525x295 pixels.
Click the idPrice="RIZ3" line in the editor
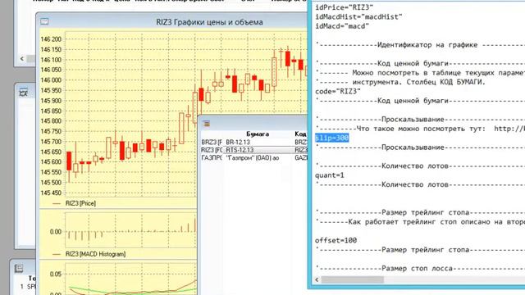[345, 7]
